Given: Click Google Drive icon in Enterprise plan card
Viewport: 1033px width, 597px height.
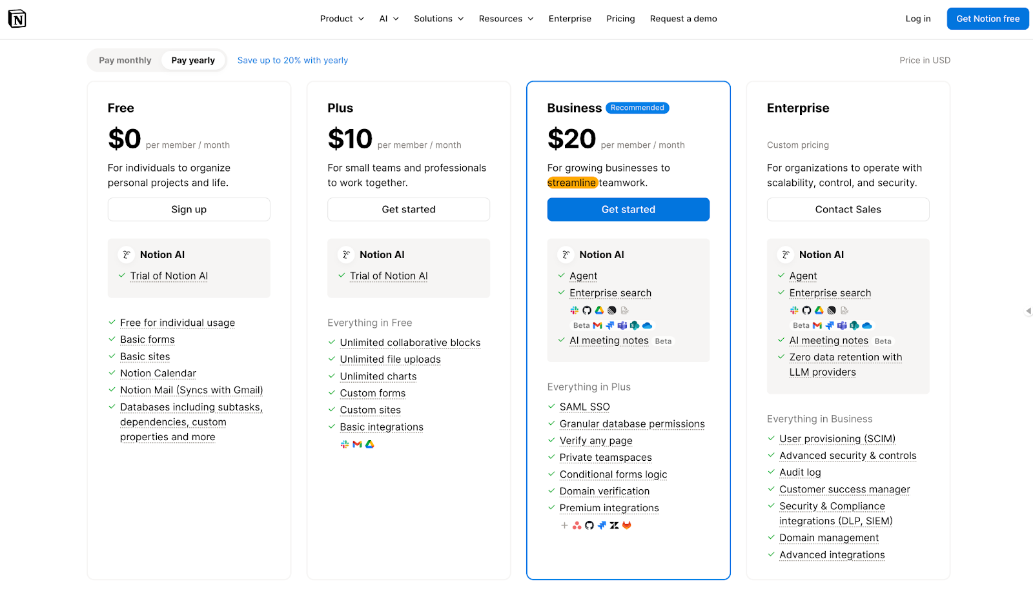Looking at the screenshot, I should [819, 310].
